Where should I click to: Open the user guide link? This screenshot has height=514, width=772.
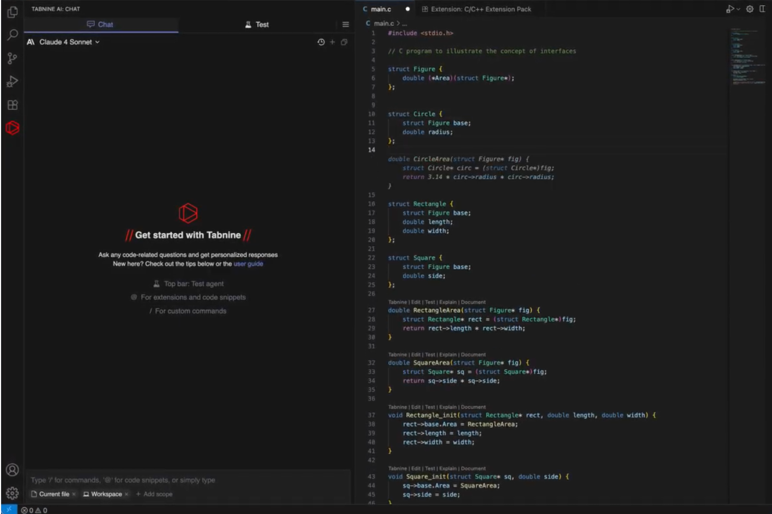coord(248,264)
